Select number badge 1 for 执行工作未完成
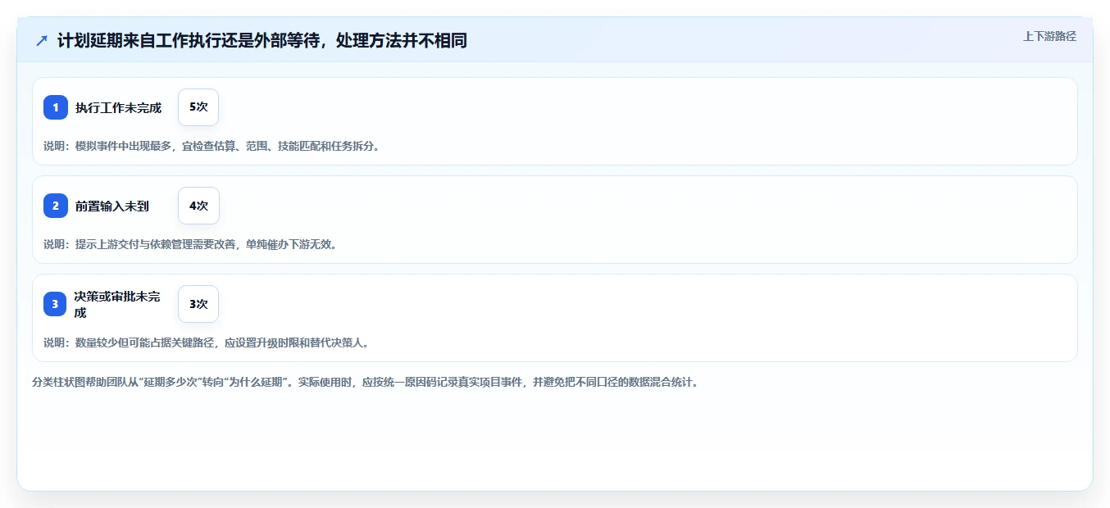This screenshot has width=1110, height=508. tap(56, 107)
